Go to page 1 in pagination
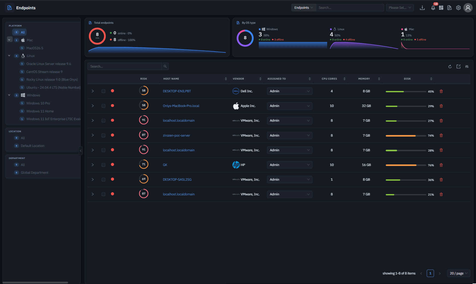 tap(430, 273)
